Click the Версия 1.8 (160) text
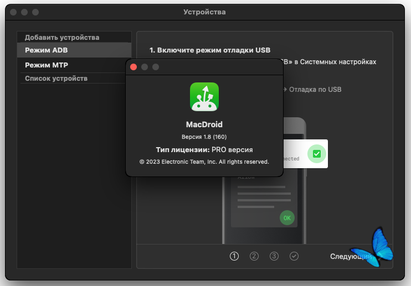411x286 pixels. (x=204, y=137)
